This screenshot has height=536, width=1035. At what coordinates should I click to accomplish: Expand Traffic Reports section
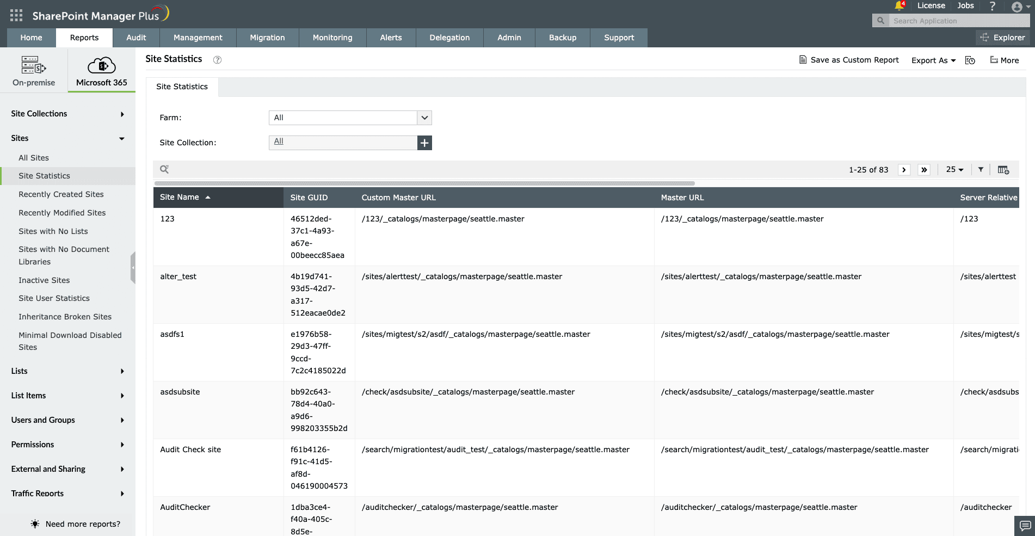click(67, 494)
